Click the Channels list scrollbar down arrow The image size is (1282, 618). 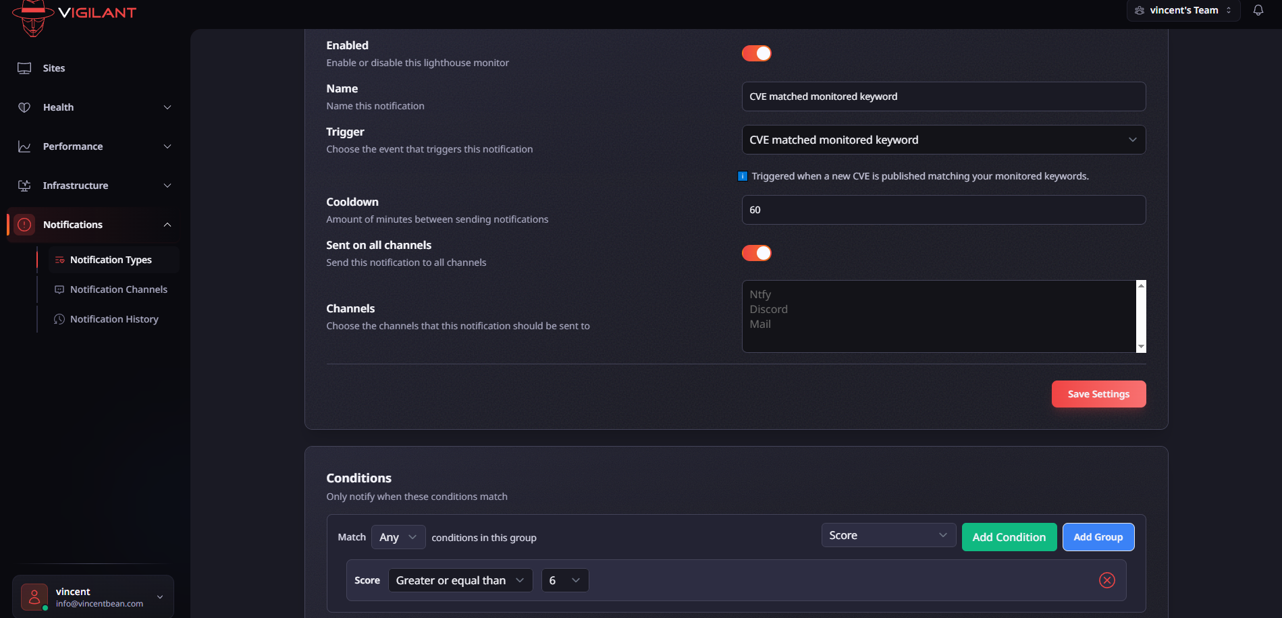pyautogui.click(x=1141, y=347)
